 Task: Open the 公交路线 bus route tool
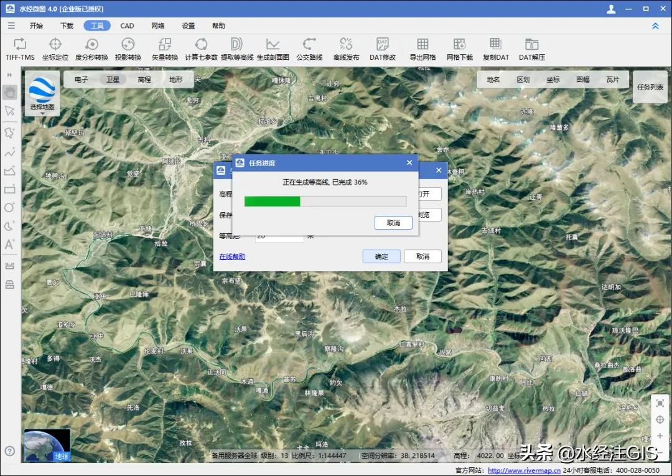pos(309,49)
